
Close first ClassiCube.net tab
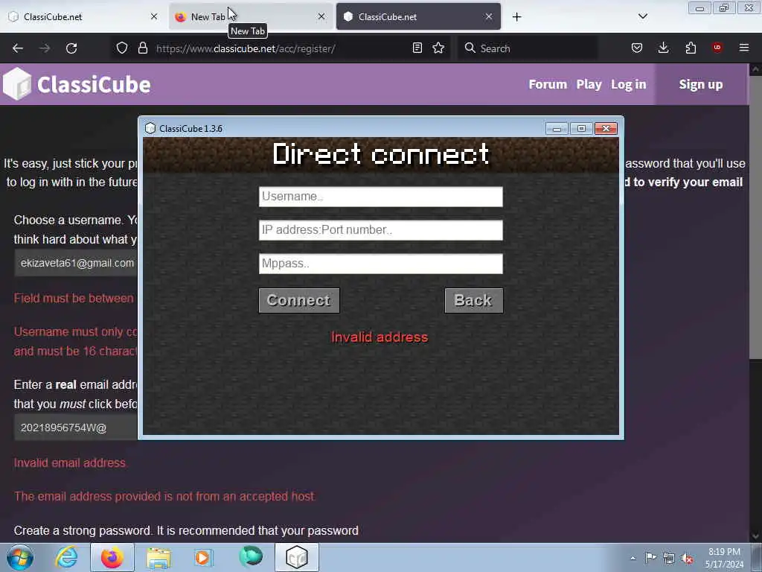tap(154, 16)
